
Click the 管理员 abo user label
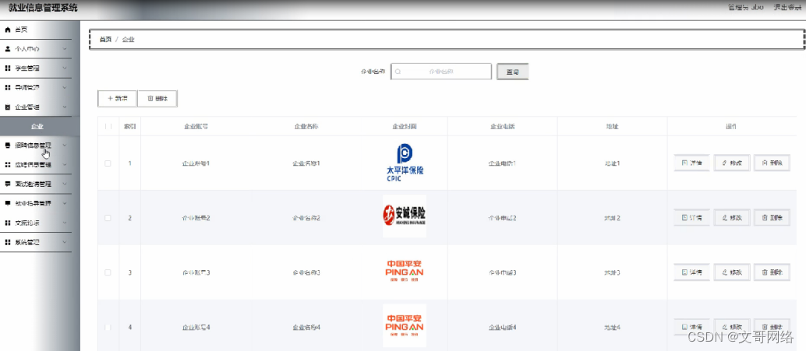click(x=746, y=7)
